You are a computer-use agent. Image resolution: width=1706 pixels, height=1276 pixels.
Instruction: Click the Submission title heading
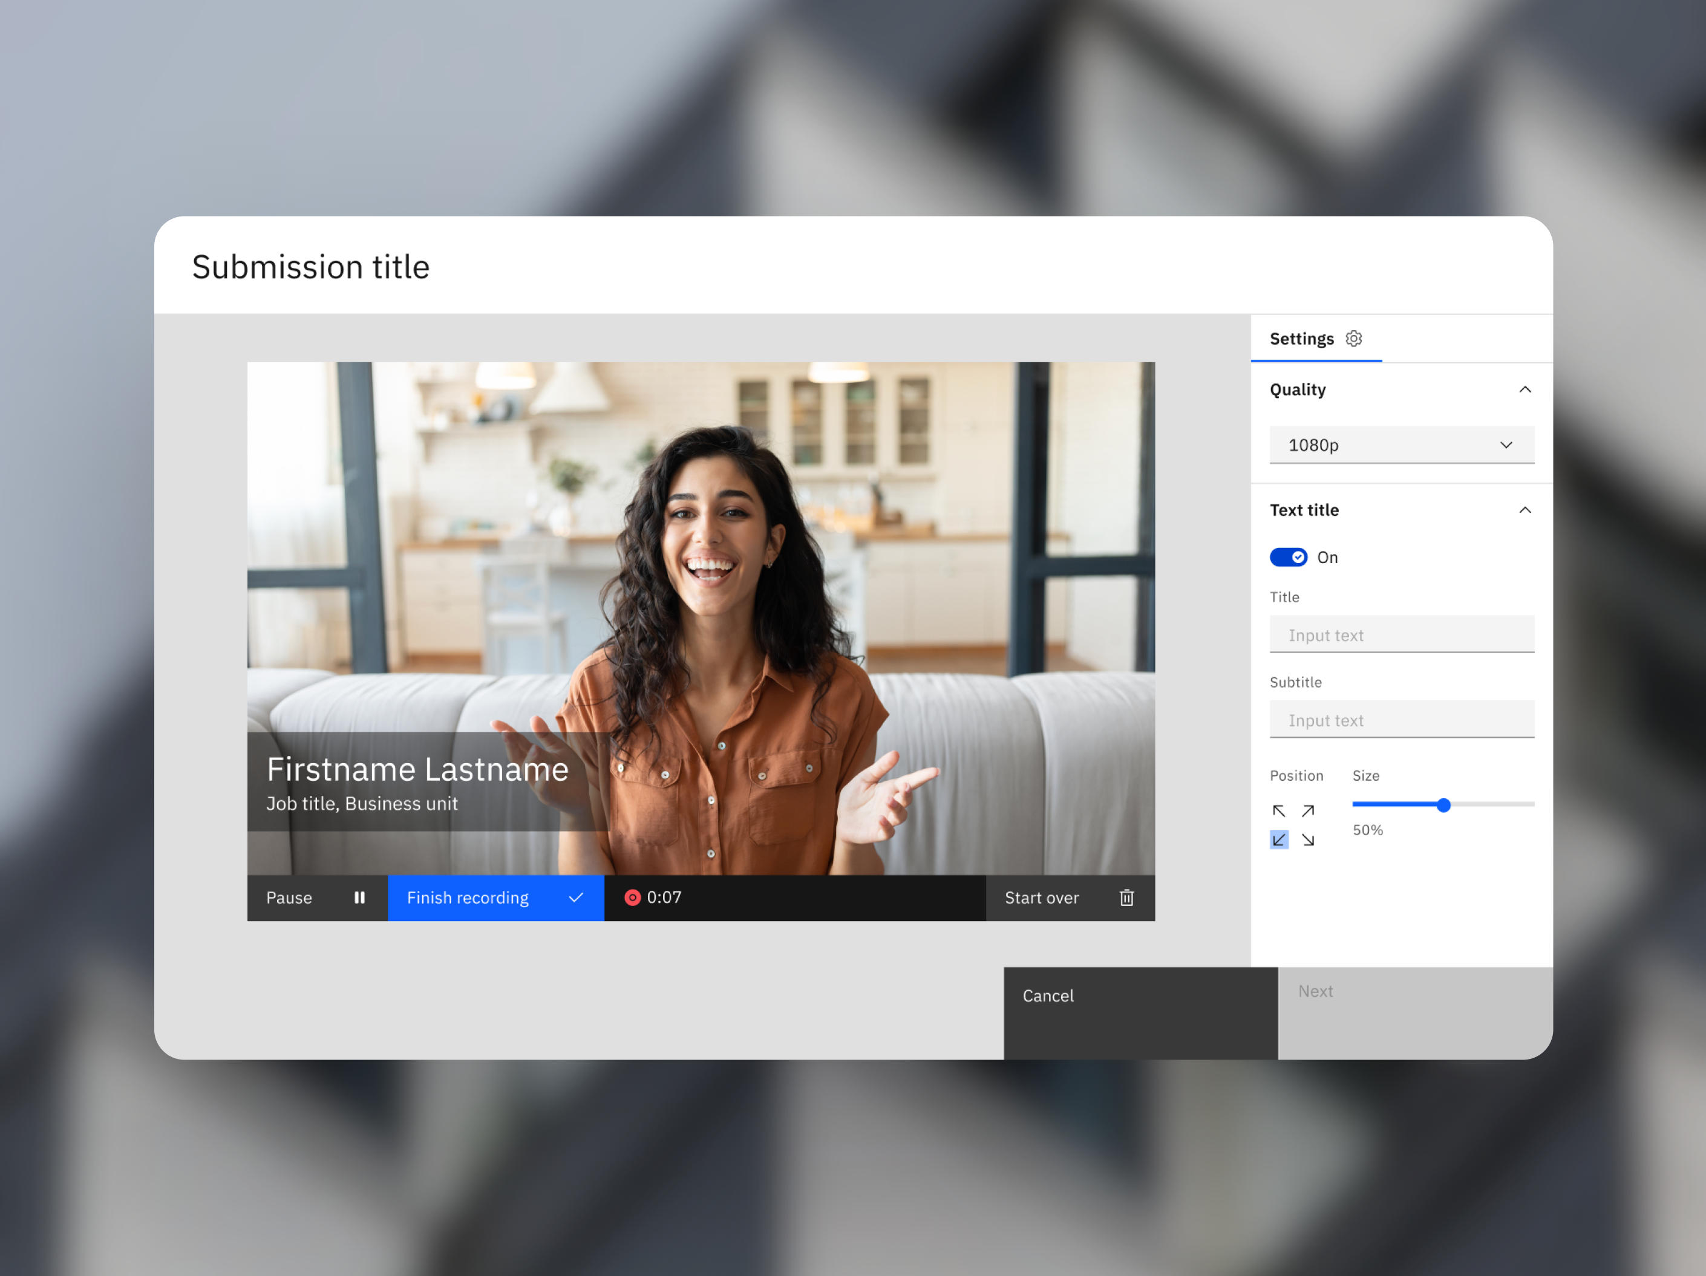[311, 267]
